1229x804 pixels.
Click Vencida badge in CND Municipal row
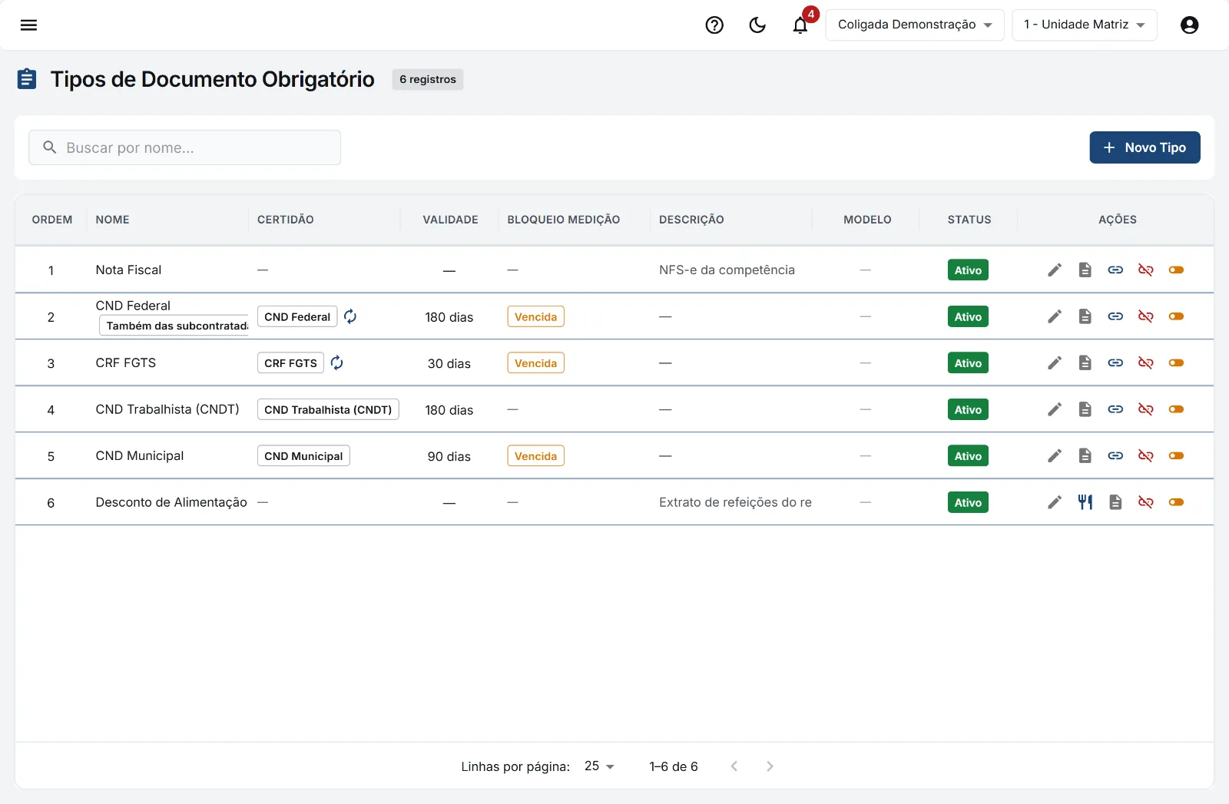(x=535, y=456)
